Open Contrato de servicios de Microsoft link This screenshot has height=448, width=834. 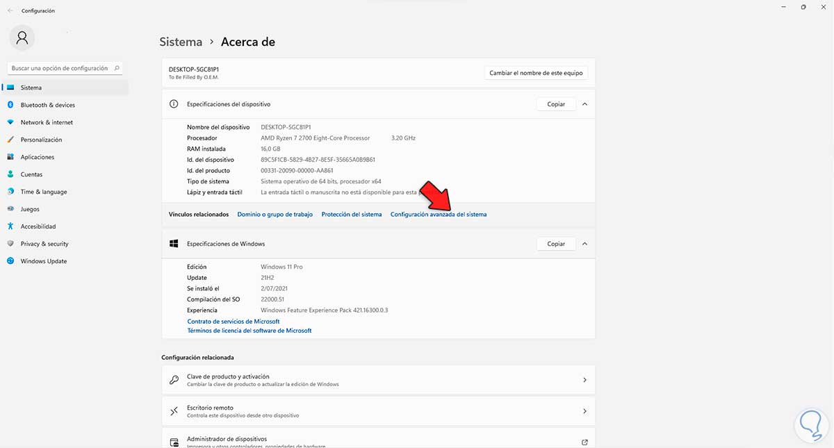click(x=234, y=322)
